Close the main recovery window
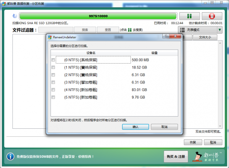229x168 pixels. (221, 3)
